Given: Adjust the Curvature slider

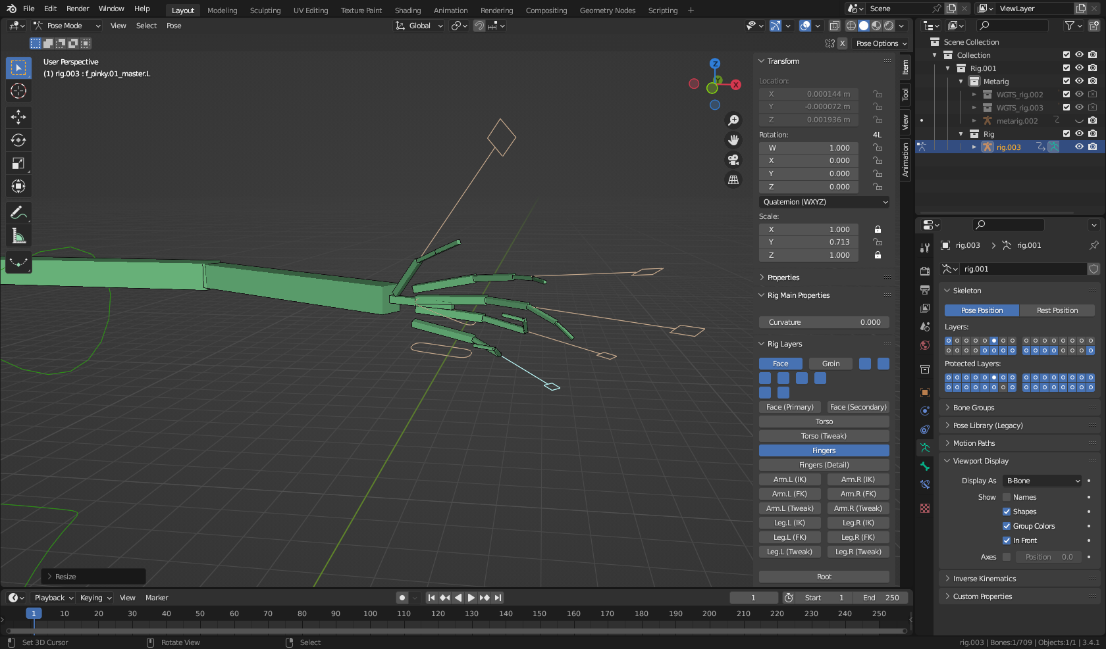Looking at the screenshot, I should coord(824,322).
